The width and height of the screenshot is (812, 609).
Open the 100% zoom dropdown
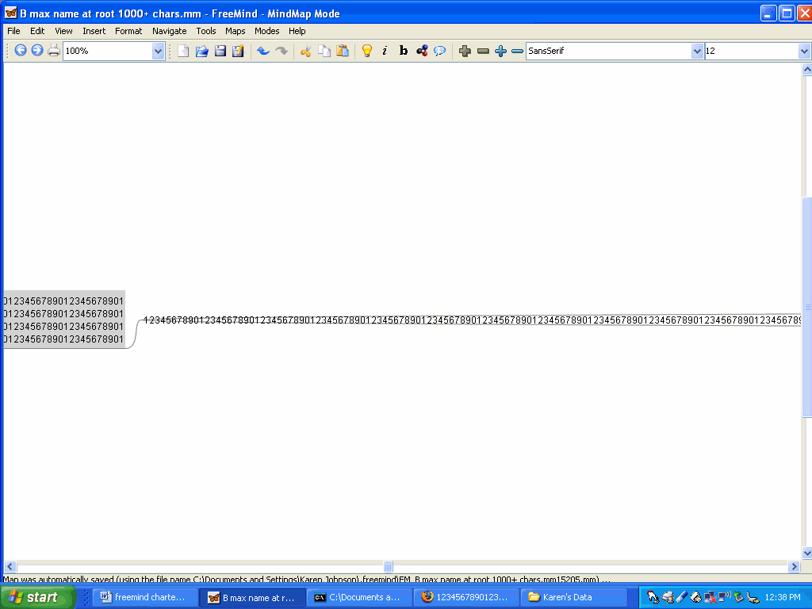click(158, 51)
